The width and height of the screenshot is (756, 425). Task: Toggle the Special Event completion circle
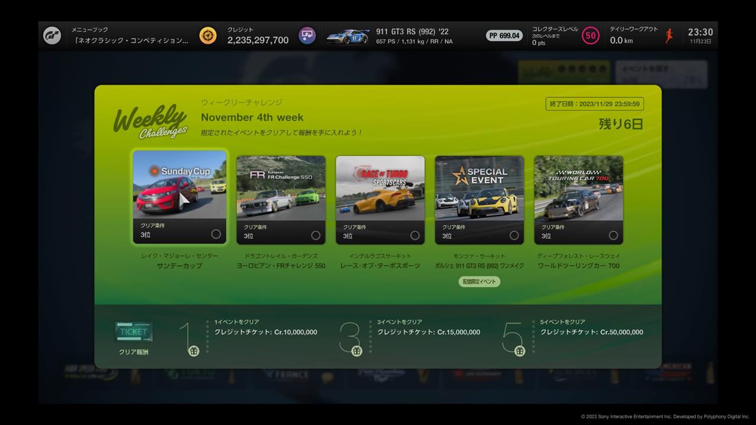(x=514, y=236)
